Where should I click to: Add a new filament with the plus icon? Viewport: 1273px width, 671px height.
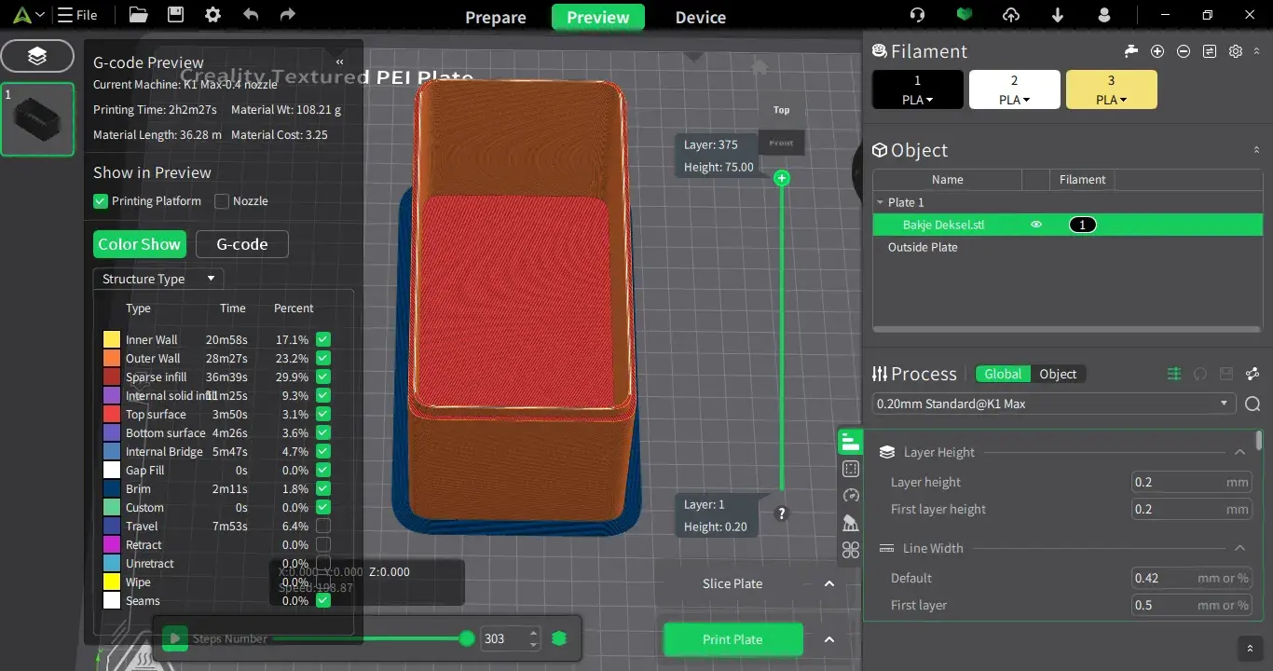(1157, 51)
